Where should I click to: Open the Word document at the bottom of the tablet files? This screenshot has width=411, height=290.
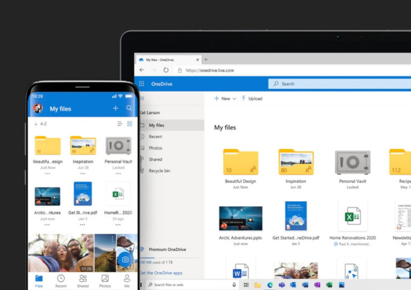tap(241, 269)
